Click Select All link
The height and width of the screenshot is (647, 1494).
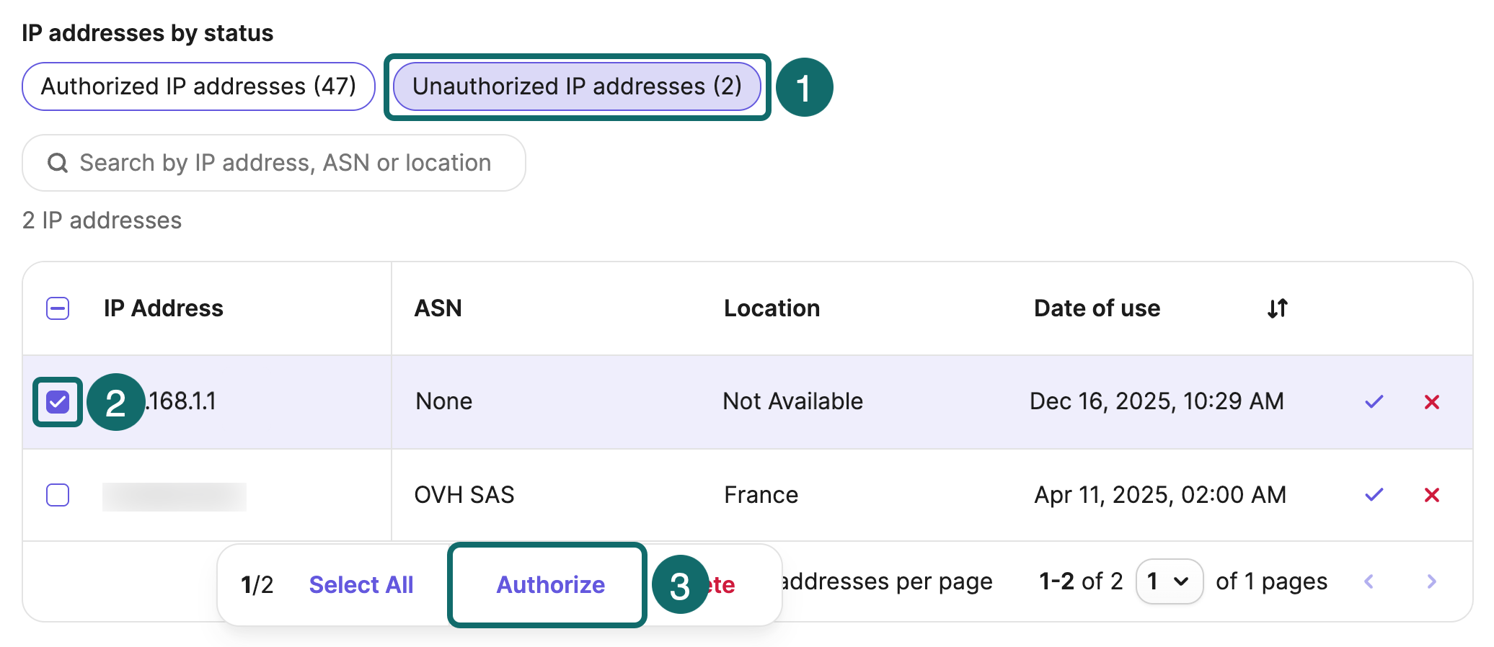tap(361, 584)
